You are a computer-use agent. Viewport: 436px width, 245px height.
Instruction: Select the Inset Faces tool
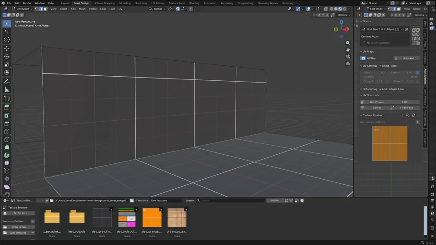coord(7,116)
